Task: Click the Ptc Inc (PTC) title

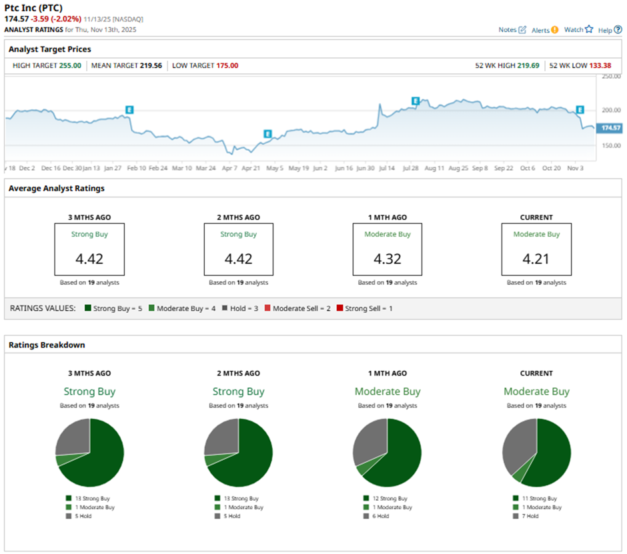Action: pos(33,8)
